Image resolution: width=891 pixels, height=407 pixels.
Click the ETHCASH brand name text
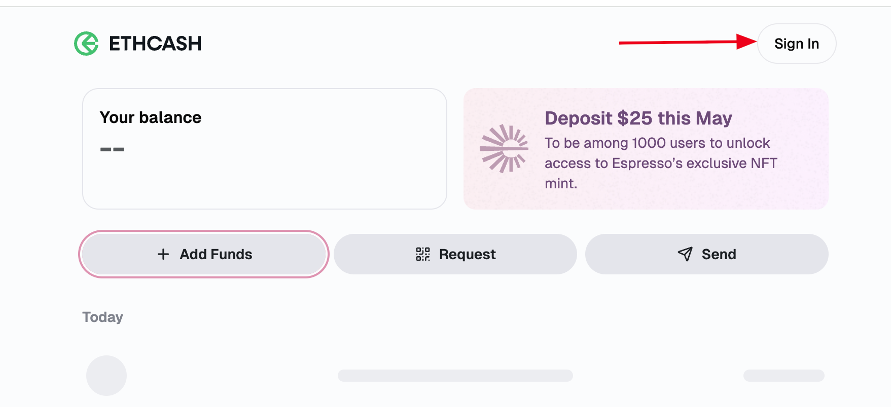point(155,44)
